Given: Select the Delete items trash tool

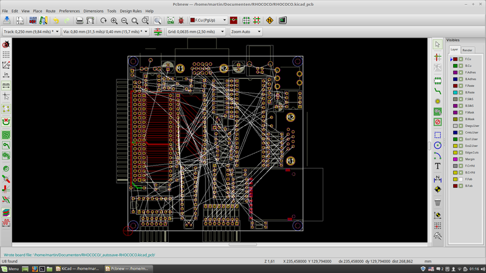Looking at the screenshot, I should (437, 203).
